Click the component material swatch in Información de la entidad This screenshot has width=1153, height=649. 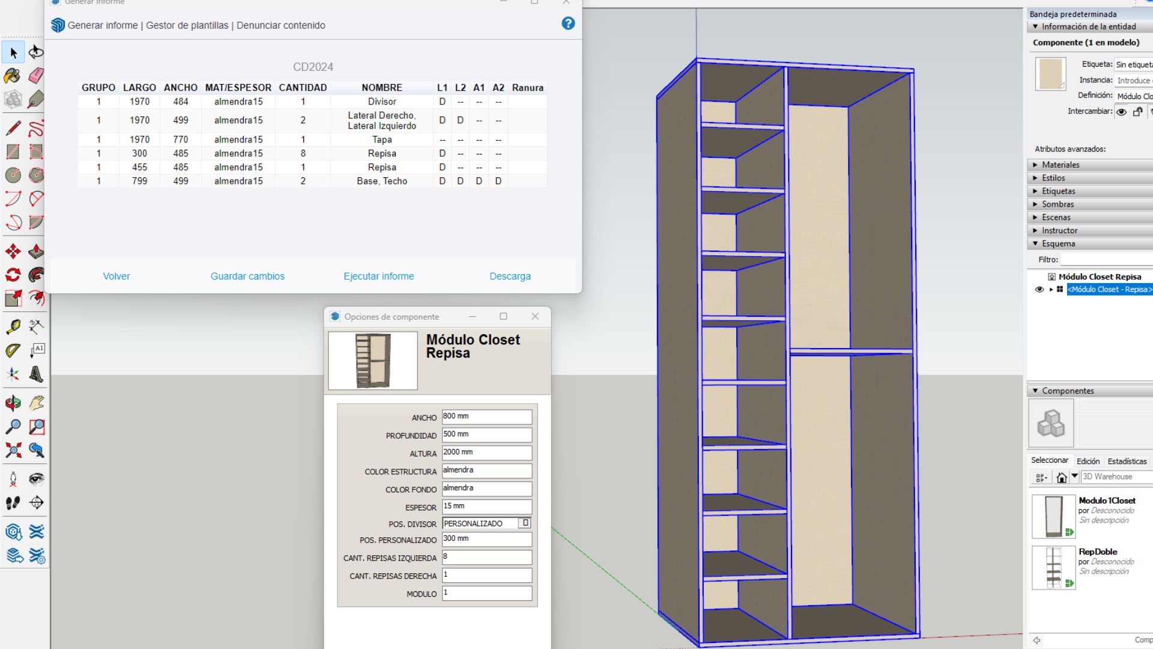[1050, 73]
